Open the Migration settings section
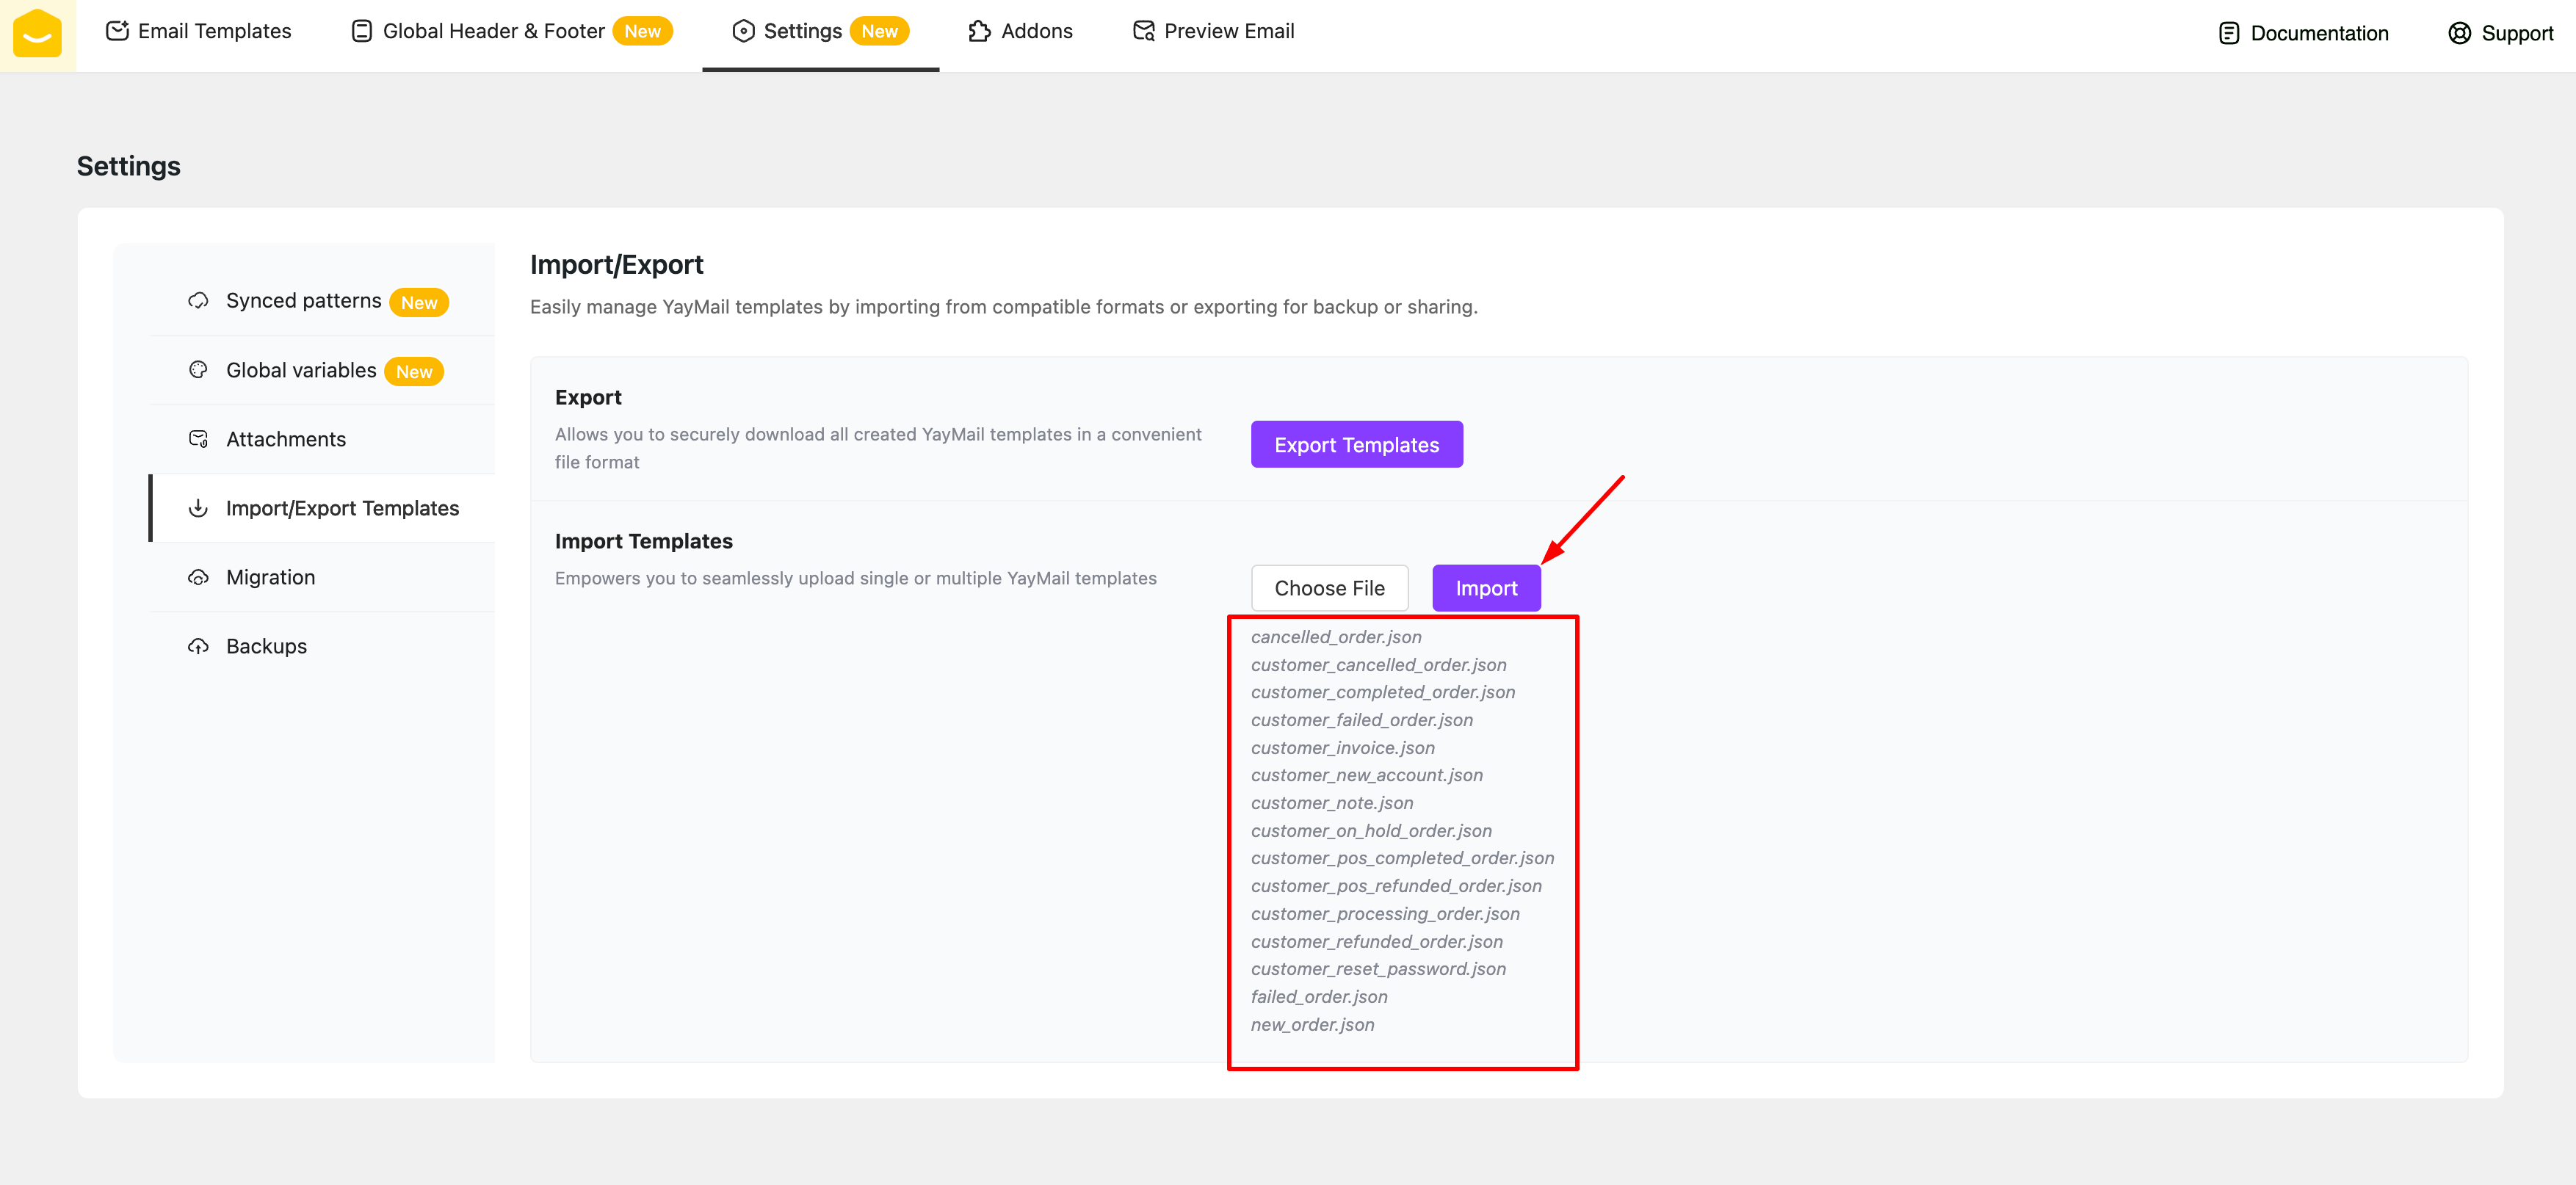This screenshot has height=1185, width=2576. point(270,577)
